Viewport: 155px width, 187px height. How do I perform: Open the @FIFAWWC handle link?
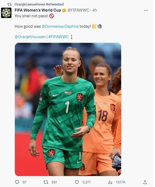78,10
